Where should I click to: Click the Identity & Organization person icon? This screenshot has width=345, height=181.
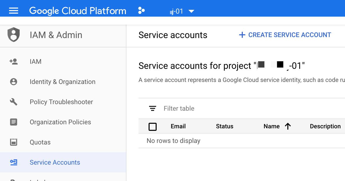pos(14,81)
